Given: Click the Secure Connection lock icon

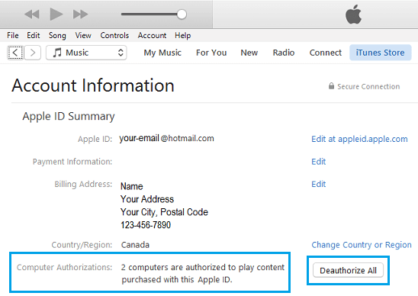Looking at the screenshot, I should point(331,86).
